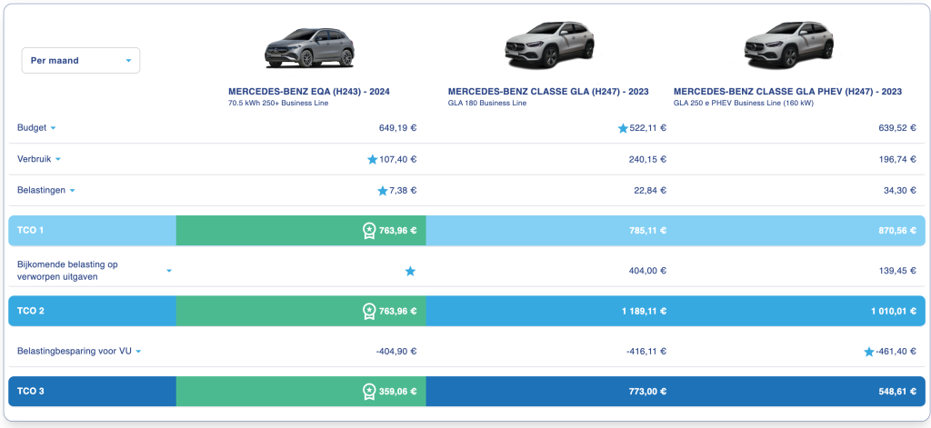931x428 pixels.
Task: Click the star icon beside 107,40 € verbruik
Action: click(x=372, y=160)
